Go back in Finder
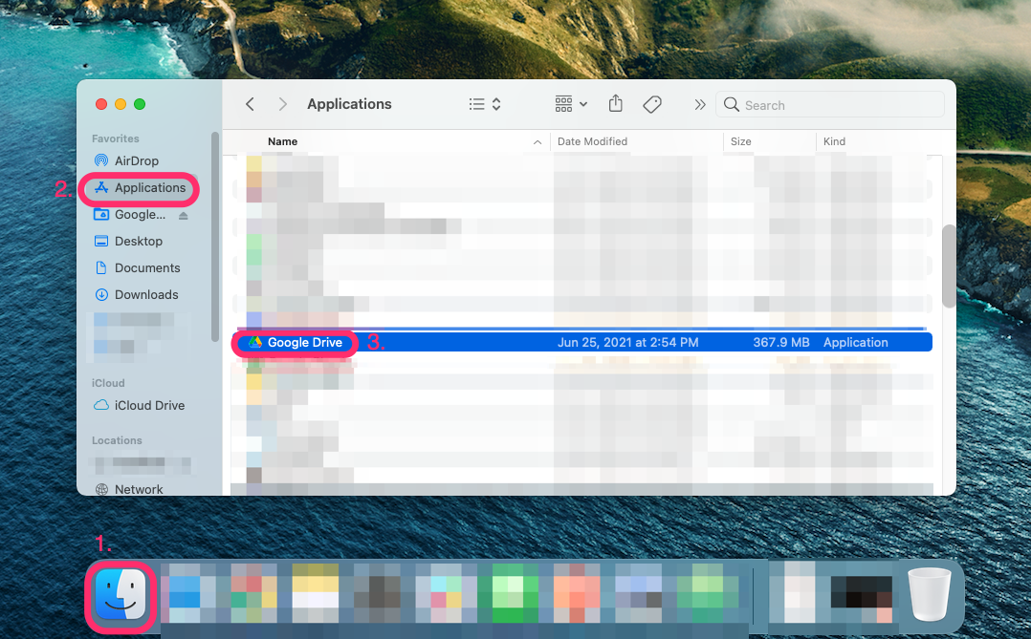This screenshot has width=1031, height=639. 250,104
